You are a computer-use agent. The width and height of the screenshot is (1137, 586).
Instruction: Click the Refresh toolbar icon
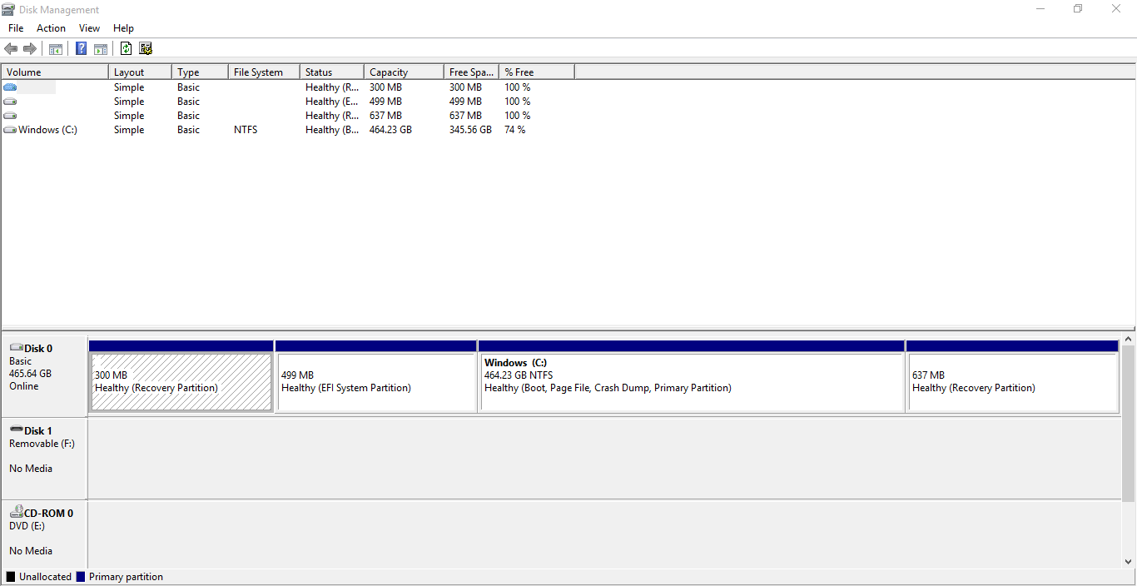[126, 48]
